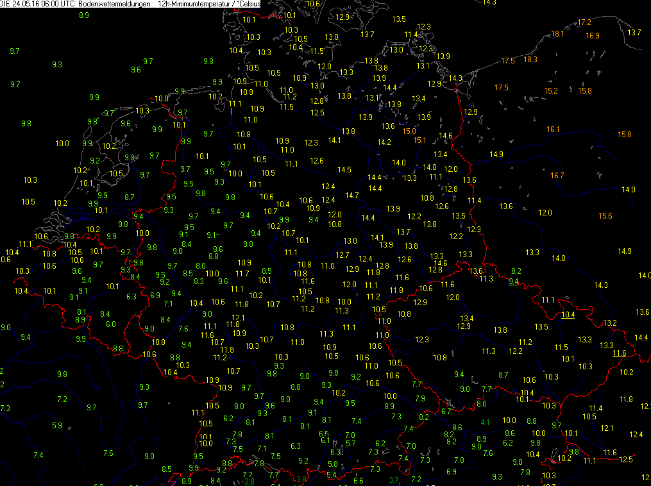
Task: Click the 24.05.16 06:00 UTC timestamp
Action: [x=42, y=4]
